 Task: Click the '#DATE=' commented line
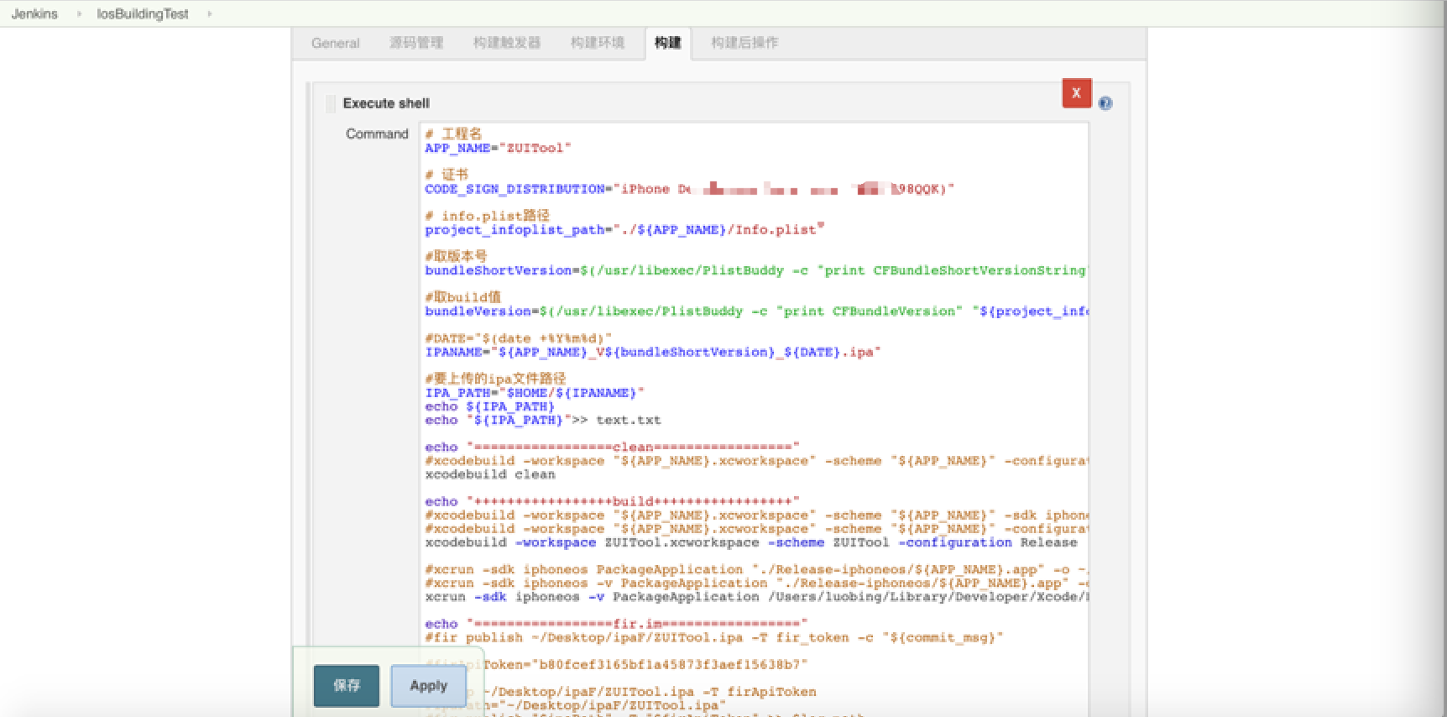click(x=519, y=338)
